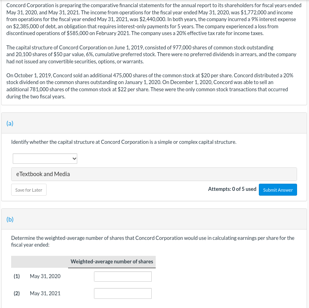Click the 'Identify whether the capital structure' question text
The image size is (309, 308).
click(124, 142)
